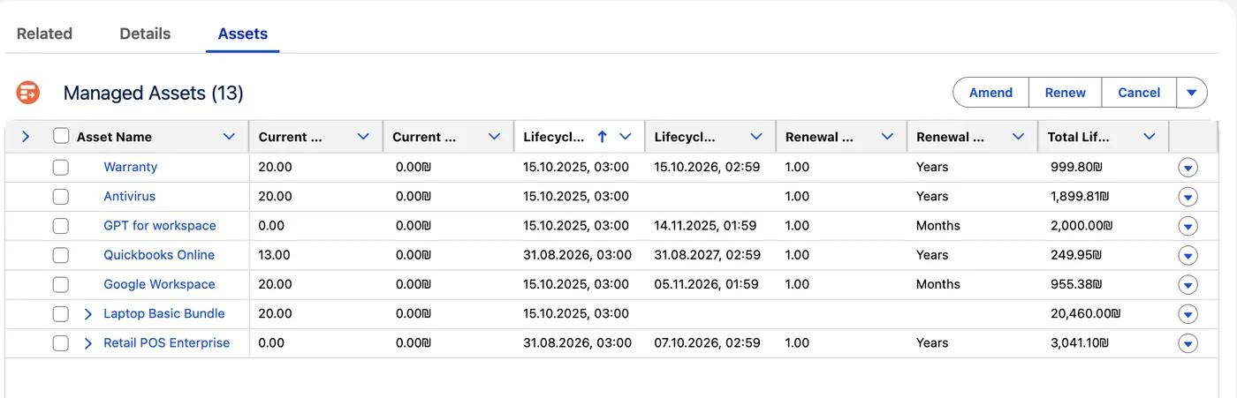Open the Asset Name column dropdown

pyautogui.click(x=230, y=137)
